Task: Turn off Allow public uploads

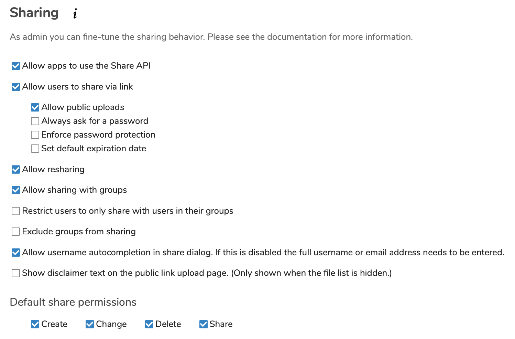Action: pos(35,107)
